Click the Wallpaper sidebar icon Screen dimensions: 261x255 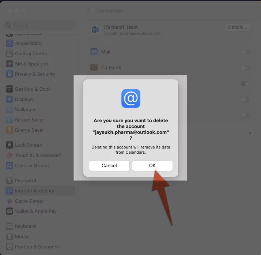(10, 110)
